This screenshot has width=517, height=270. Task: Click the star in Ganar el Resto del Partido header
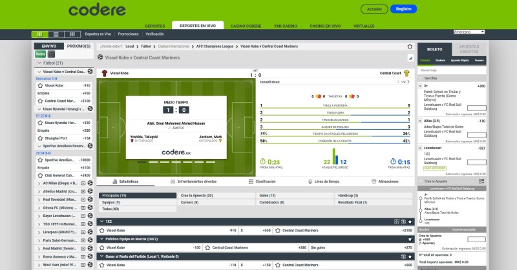coord(410,256)
